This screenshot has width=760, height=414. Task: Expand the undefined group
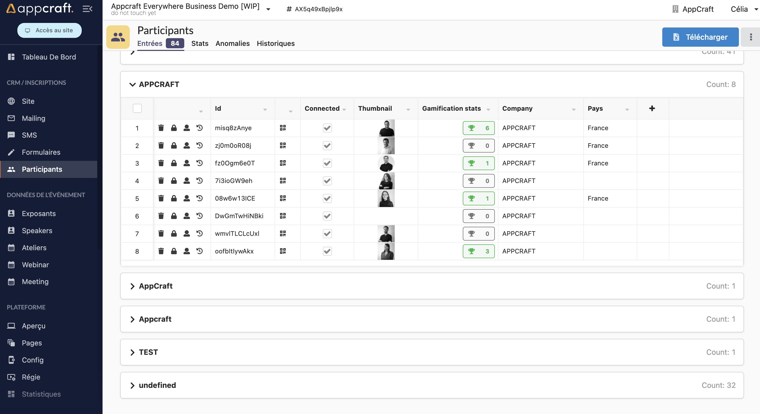(x=132, y=385)
